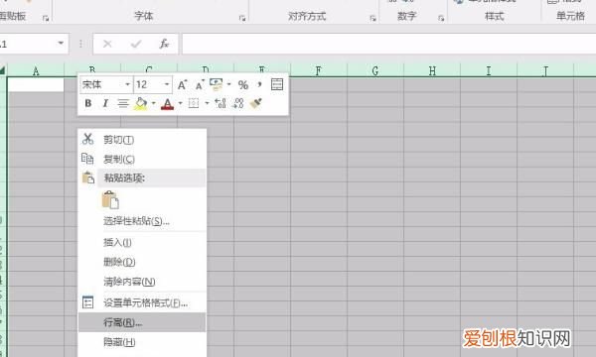Open the Name Box dropdown arrow
Image resolution: width=596 pixels, height=357 pixels.
point(61,44)
